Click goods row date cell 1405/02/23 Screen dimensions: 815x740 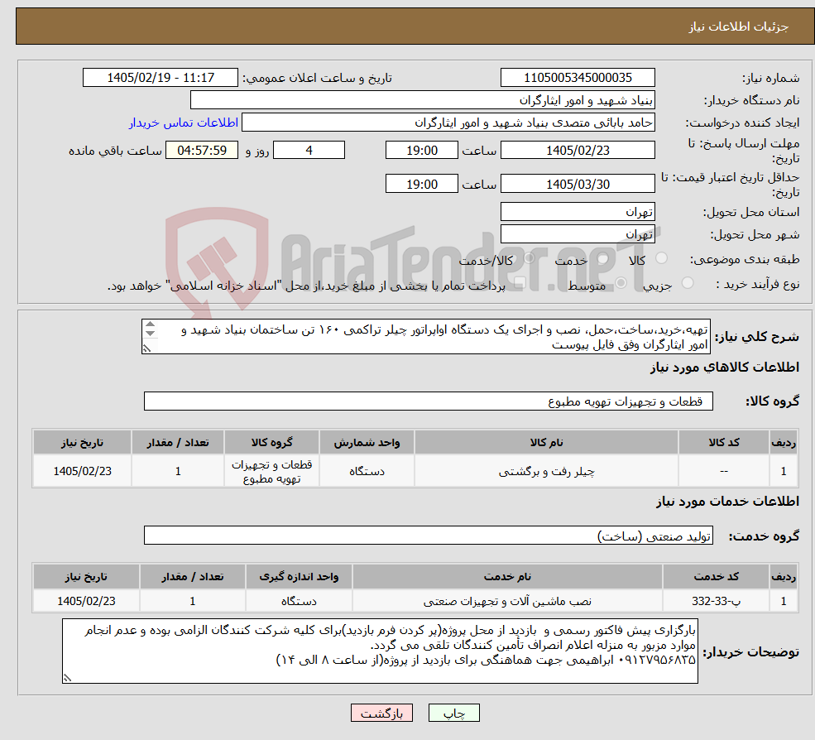point(82,471)
